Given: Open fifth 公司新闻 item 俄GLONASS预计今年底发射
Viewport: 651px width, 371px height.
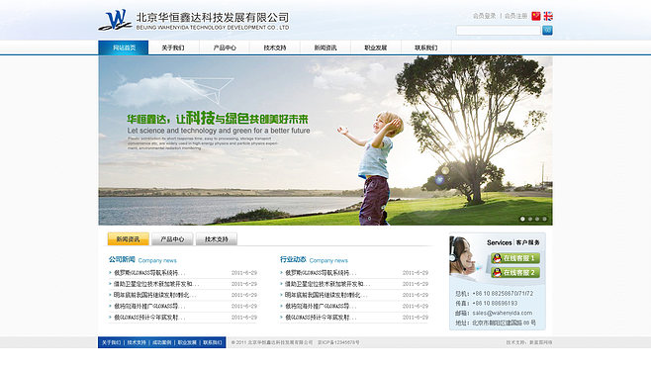Looking at the screenshot, I should tap(149, 317).
